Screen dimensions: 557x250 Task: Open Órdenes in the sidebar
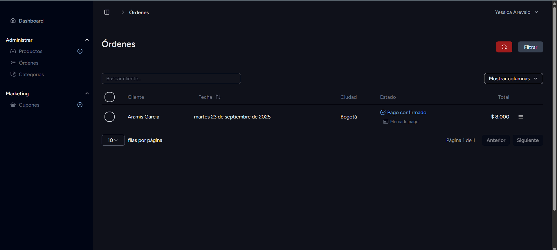(28, 63)
